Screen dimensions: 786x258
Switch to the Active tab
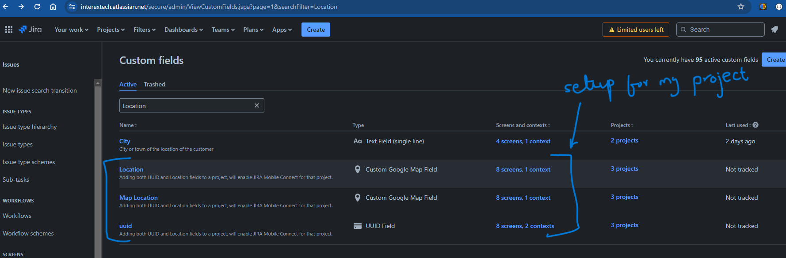pyautogui.click(x=128, y=84)
